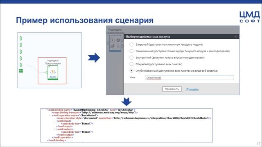This screenshot has width=262, height=147.
Task: Select the Открытый radio option
Action: click(131, 64)
